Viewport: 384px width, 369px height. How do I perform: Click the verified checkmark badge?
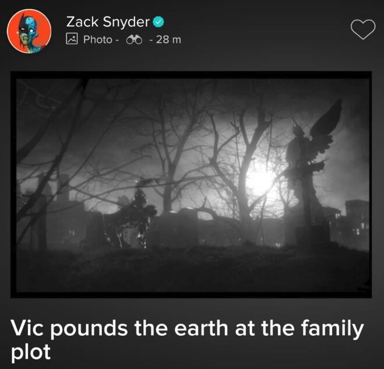(158, 22)
